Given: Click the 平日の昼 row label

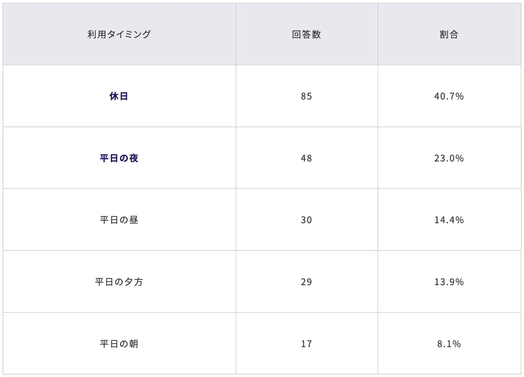Looking at the screenshot, I should 119,220.
